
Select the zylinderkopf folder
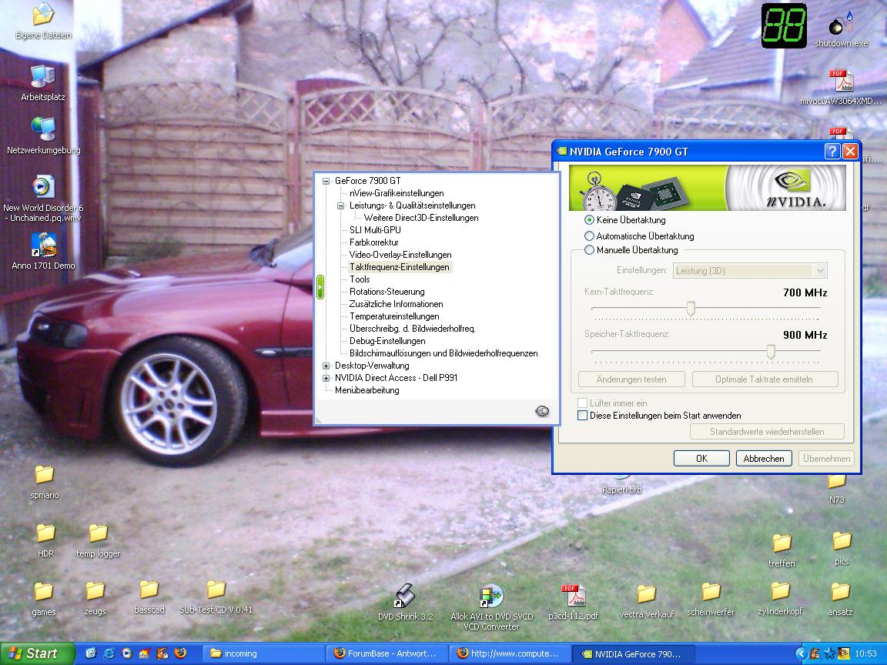[780, 600]
